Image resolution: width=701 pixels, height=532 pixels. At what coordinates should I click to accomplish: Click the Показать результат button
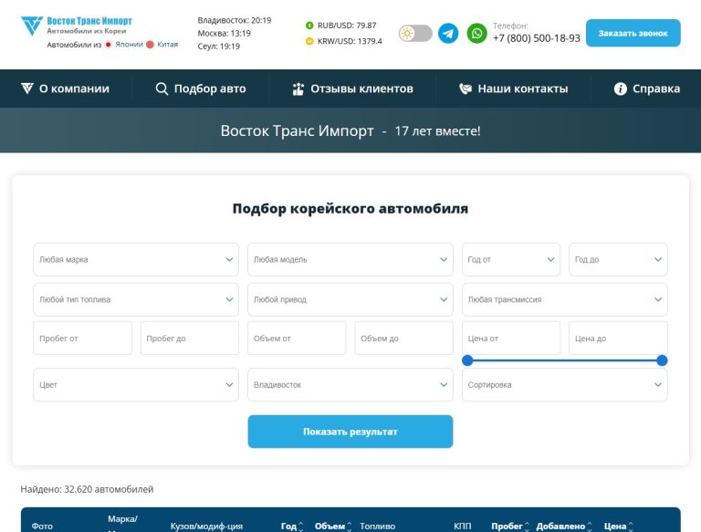(350, 432)
